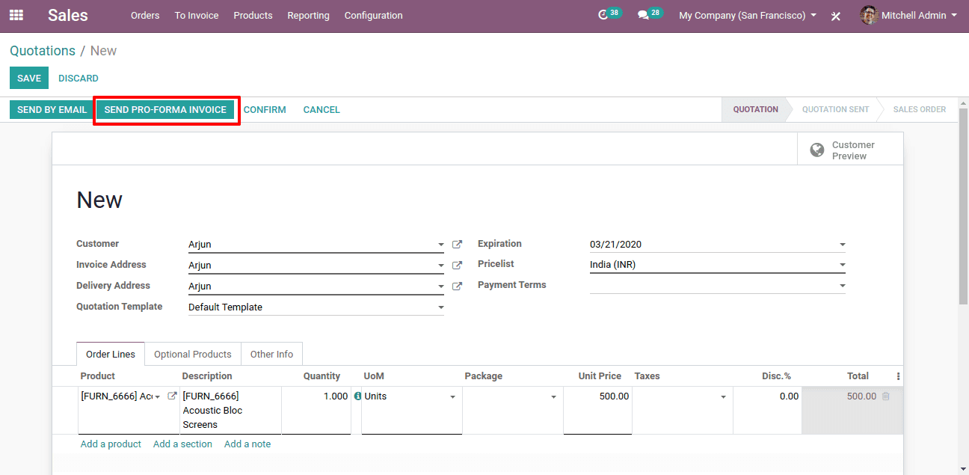The image size is (969, 475).
Task: Switch to the Optional Products tab
Action: click(193, 354)
